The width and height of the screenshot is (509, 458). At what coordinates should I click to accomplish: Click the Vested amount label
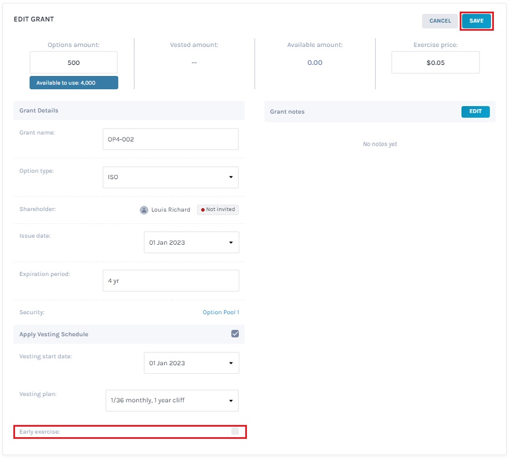[x=194, y=45]
